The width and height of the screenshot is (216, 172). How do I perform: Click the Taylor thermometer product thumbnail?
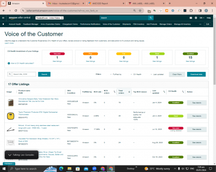pos(11,116)
